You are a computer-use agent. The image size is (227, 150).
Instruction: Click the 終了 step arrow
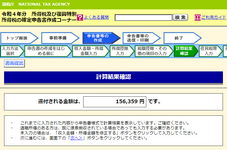180,38
